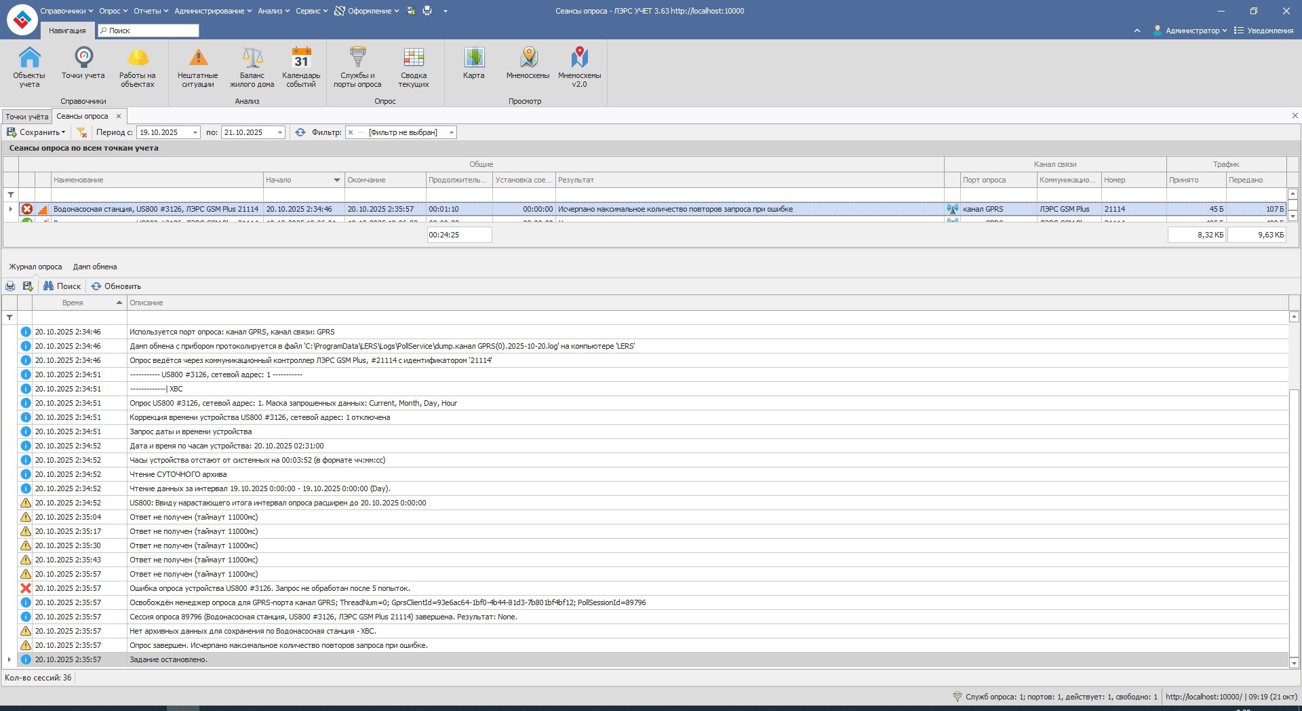The height and width of the screenshot is (711, 1302).
Task: Switch to the Точки учёта tab
Action: [x=27, y=117]
